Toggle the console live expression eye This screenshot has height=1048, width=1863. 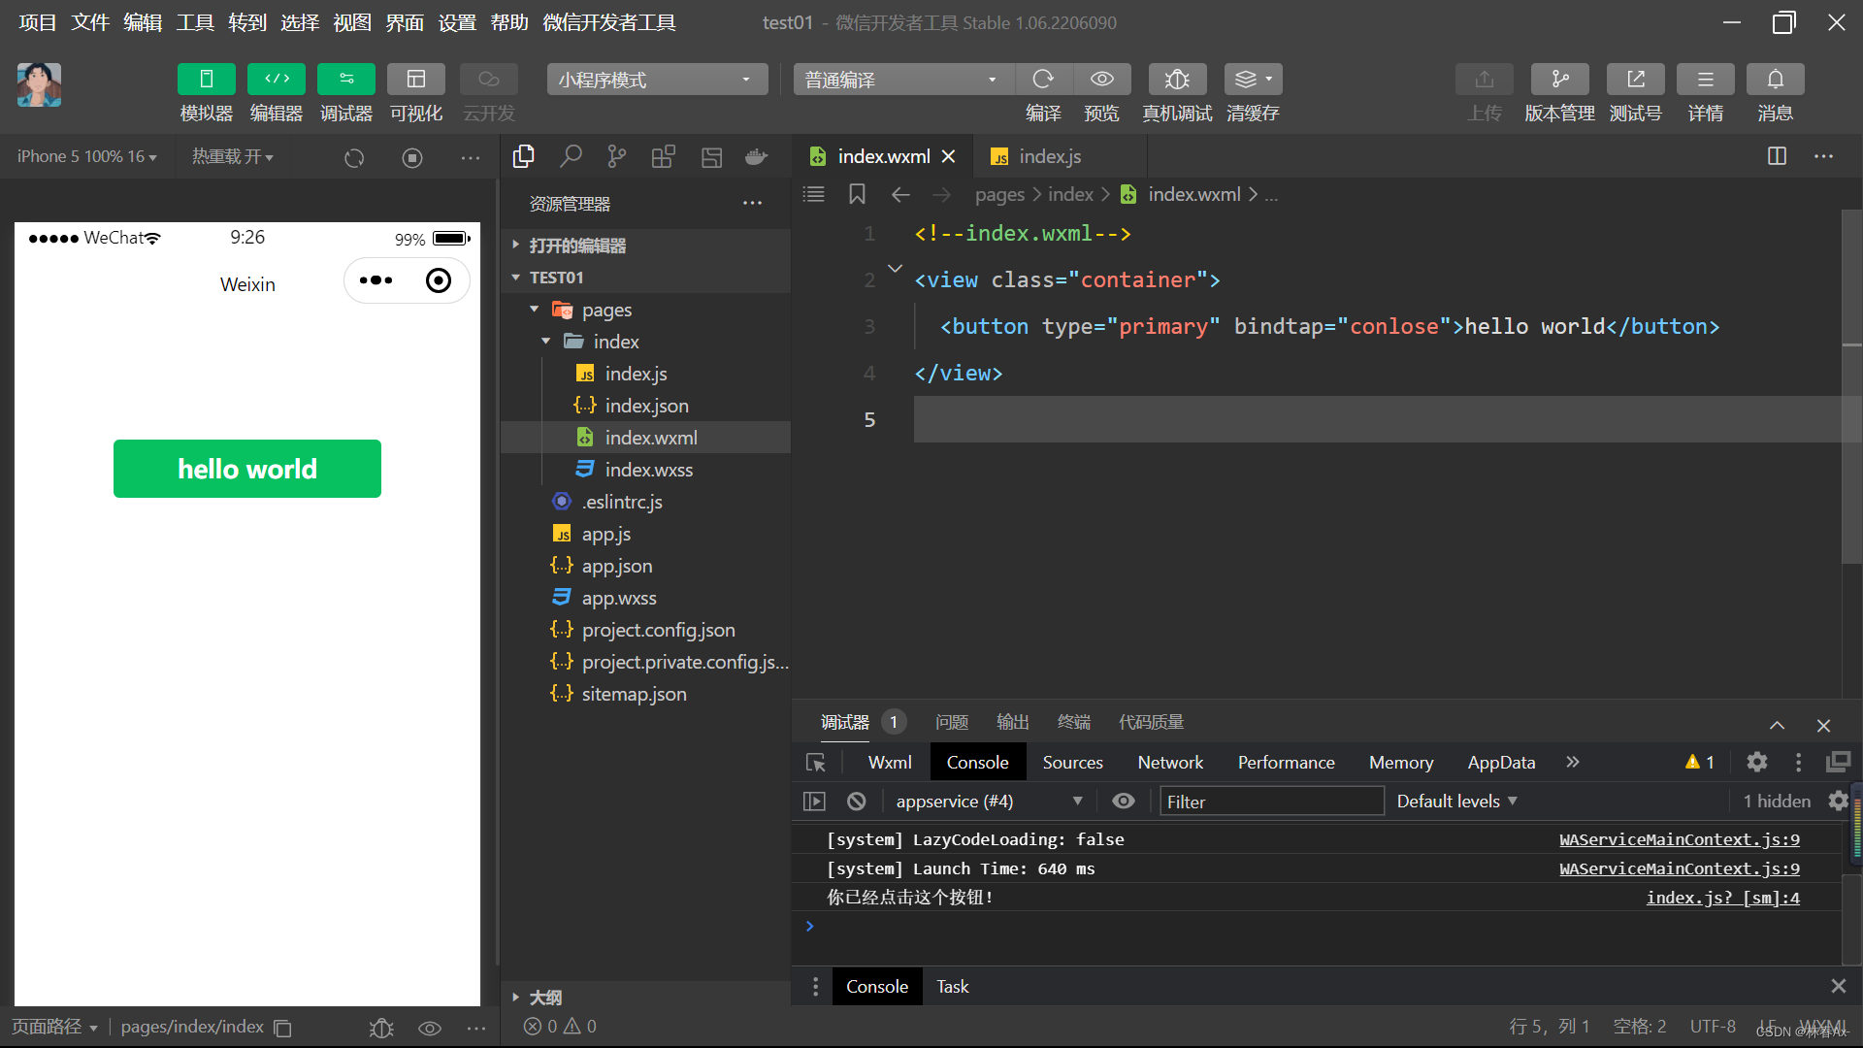(x=1123, y=802)
